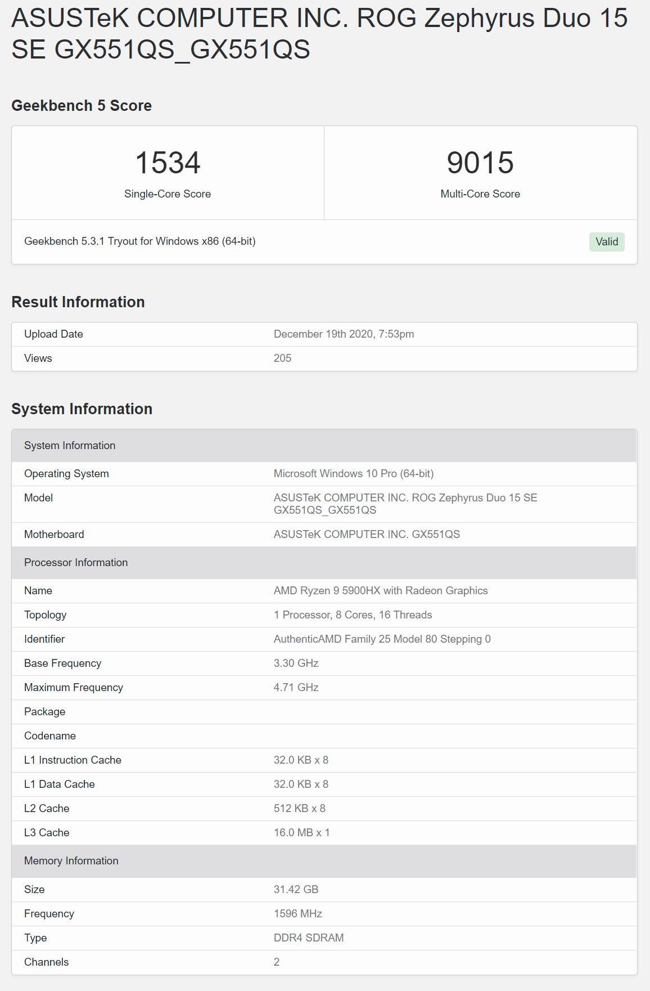Click AMD Ryzen 9 5900HX processor name
Image resolution: width=650 pixels, height=991 pixels.
381,591
